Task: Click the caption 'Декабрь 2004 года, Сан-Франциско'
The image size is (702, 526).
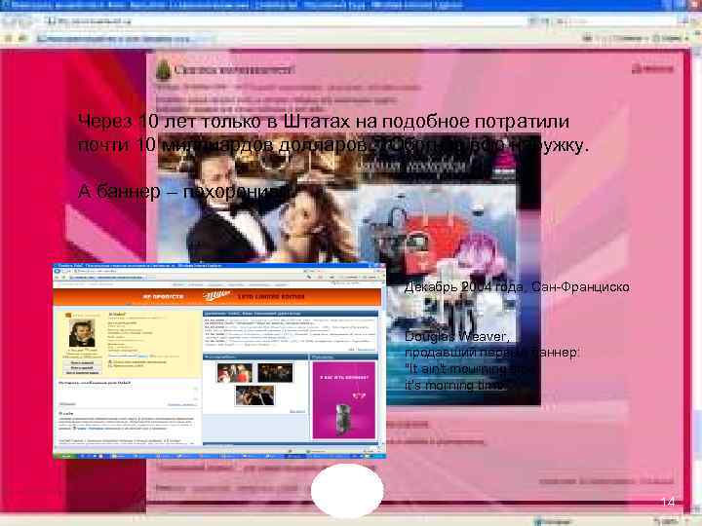Action: pos(517,286)
